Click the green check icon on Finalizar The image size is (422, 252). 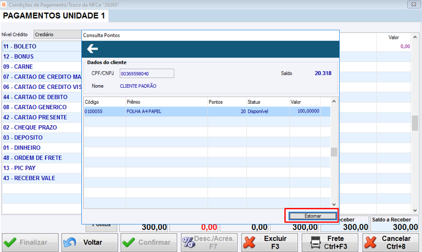click(x=10, y=242)
